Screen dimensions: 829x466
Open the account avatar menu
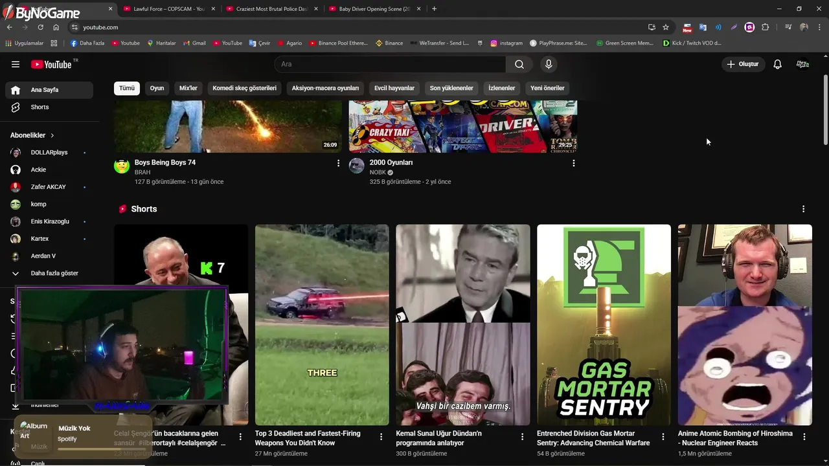(802, 64)
